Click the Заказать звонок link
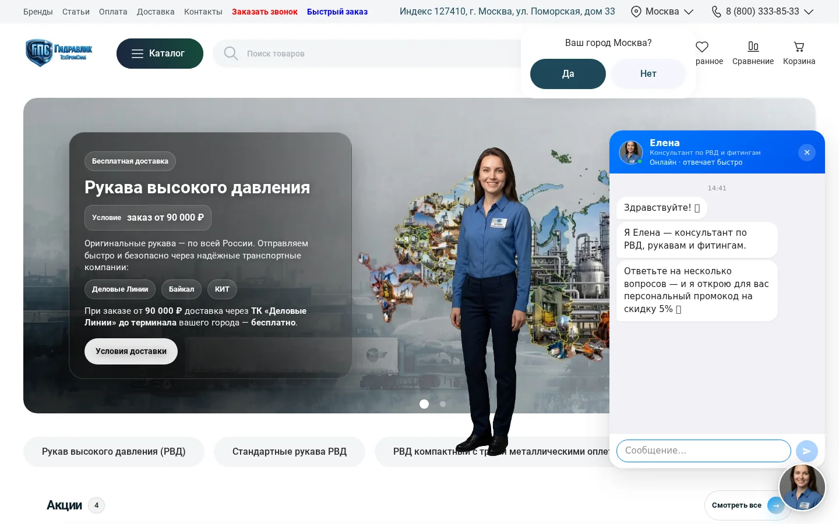This screenshot has height=524, width=839. (x=265, y=12)
